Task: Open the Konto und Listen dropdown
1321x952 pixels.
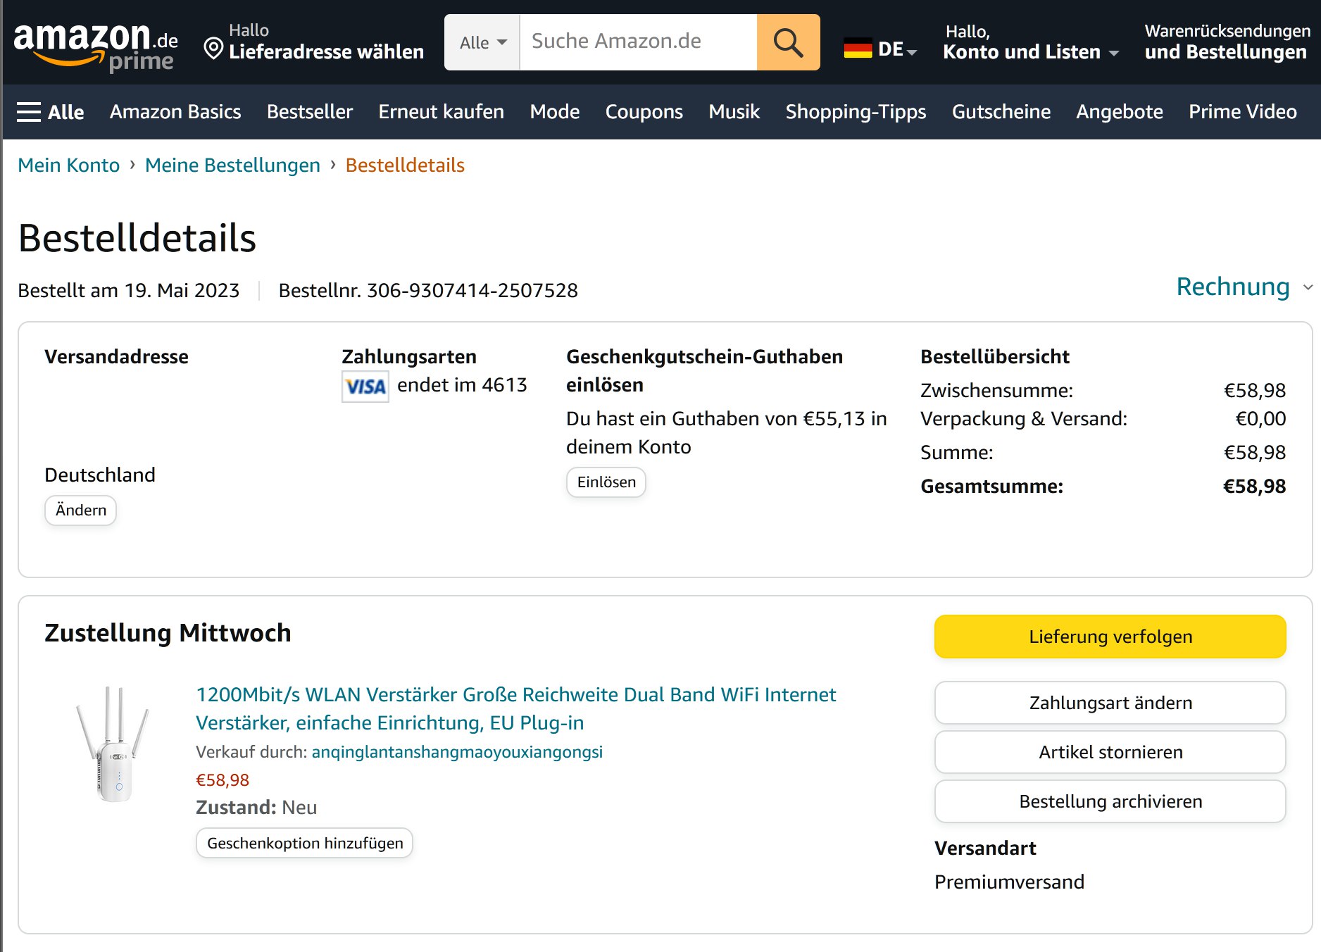Action: coord(1029,51)
